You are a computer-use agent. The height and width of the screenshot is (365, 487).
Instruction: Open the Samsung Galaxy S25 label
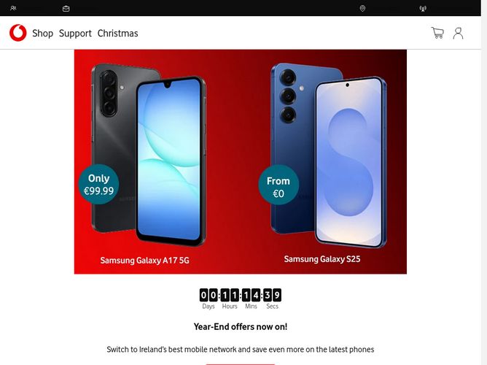pyautogui.click(x=322, y=259)
